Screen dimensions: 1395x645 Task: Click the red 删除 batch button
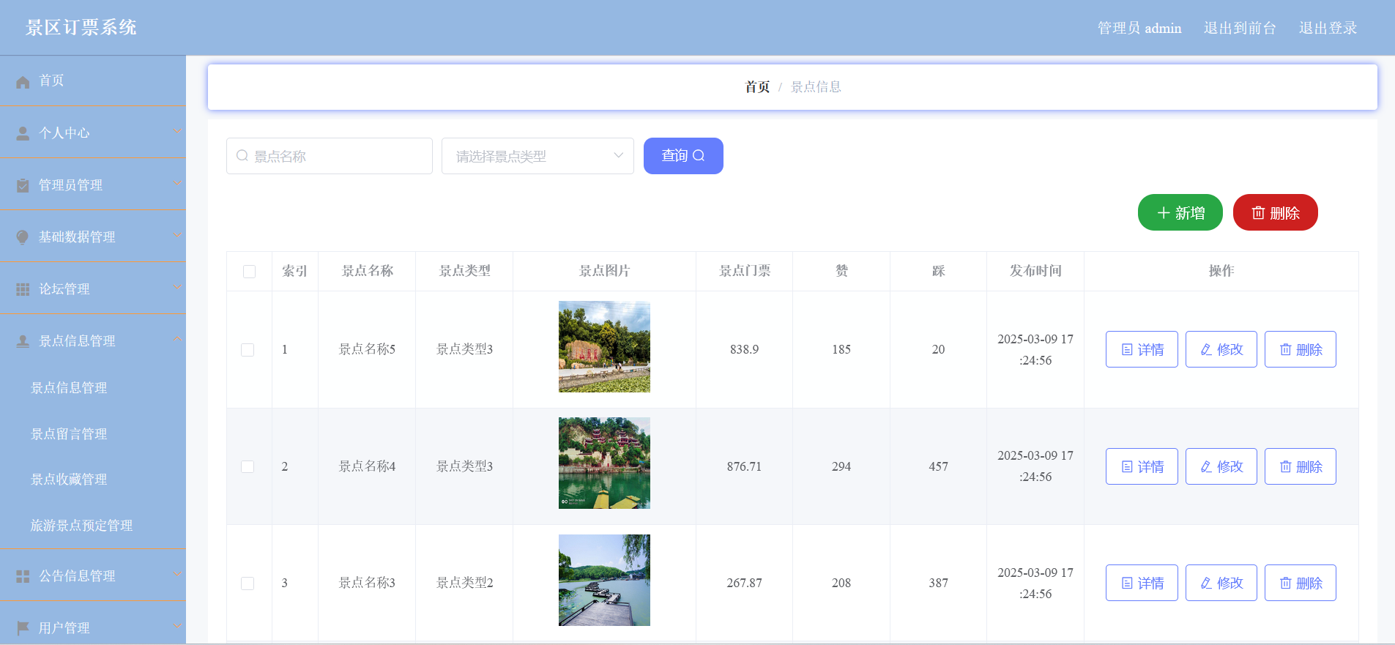[x=1275, y=212]
